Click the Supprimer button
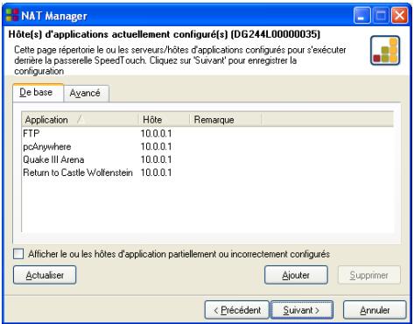Image resolution: width=414 pixels, height=324 pixels. tap(369, 275)
